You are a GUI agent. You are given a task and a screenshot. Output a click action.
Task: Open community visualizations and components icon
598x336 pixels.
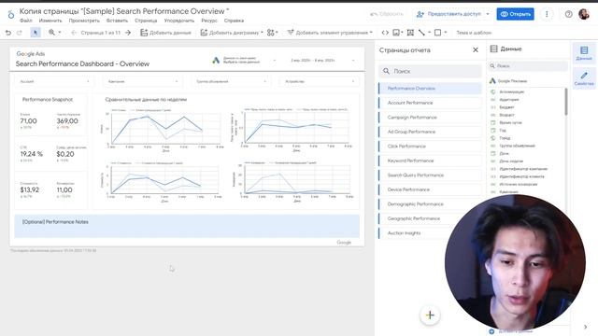point(270,33)
